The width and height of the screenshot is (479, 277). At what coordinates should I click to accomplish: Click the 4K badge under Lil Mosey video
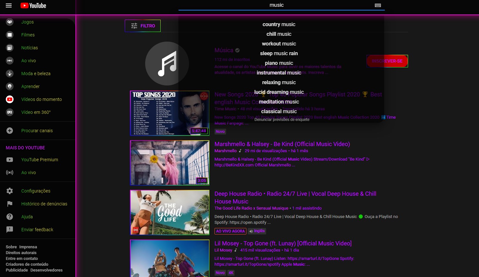[231, 273]
